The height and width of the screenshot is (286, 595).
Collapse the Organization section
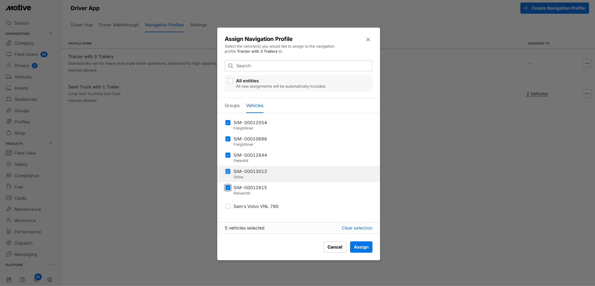51,33
